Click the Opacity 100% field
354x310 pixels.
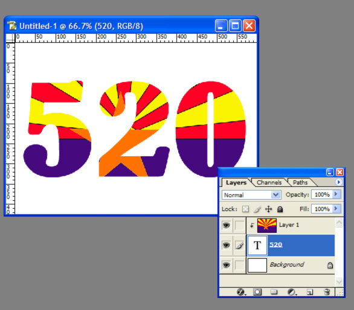tap(322, 195)
